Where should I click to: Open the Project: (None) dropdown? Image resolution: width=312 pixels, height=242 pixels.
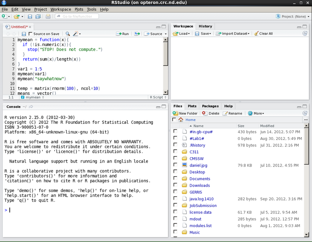tap(292, 17)
